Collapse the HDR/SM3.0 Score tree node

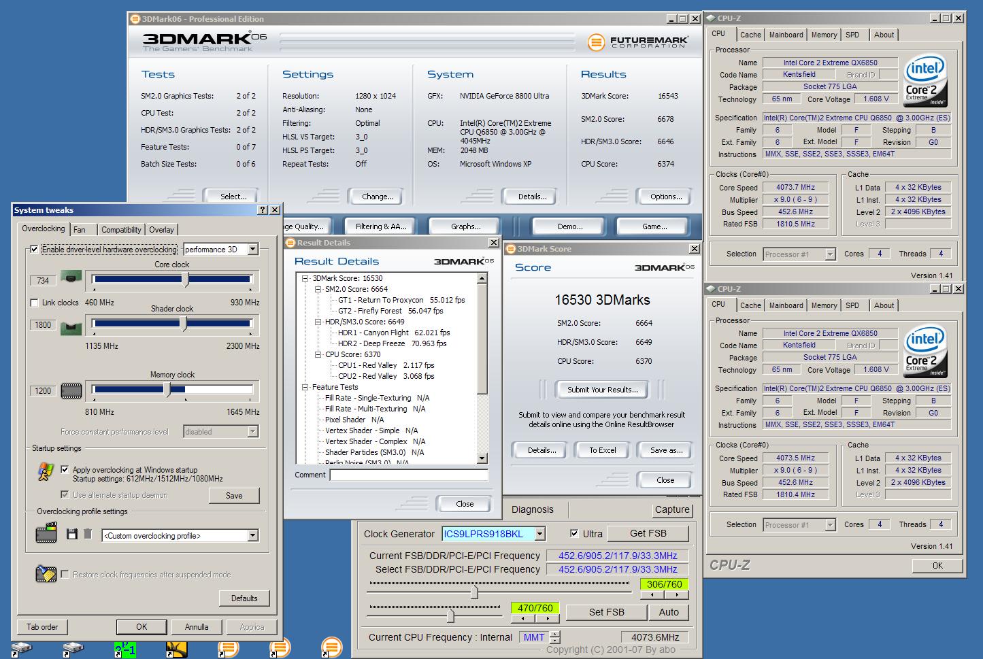click(318, 322)
